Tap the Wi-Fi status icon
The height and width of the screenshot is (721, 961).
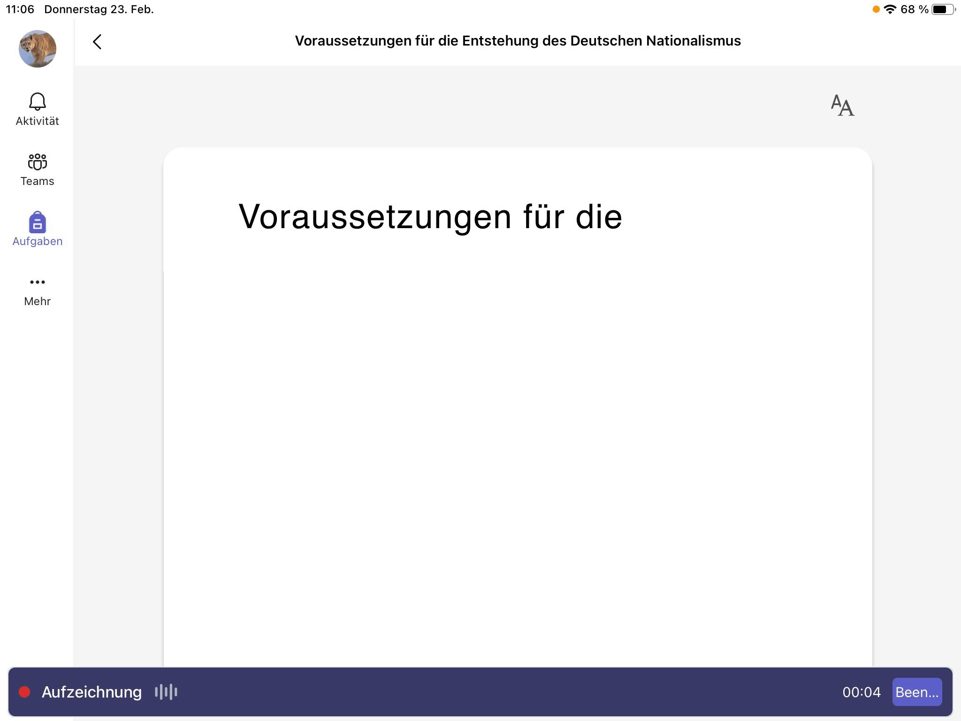coord(890,9)
